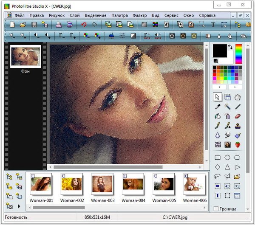Select the Ellipse selection shape
The width and height of the screenshot is (255, 225).
[x=227, y=158]
